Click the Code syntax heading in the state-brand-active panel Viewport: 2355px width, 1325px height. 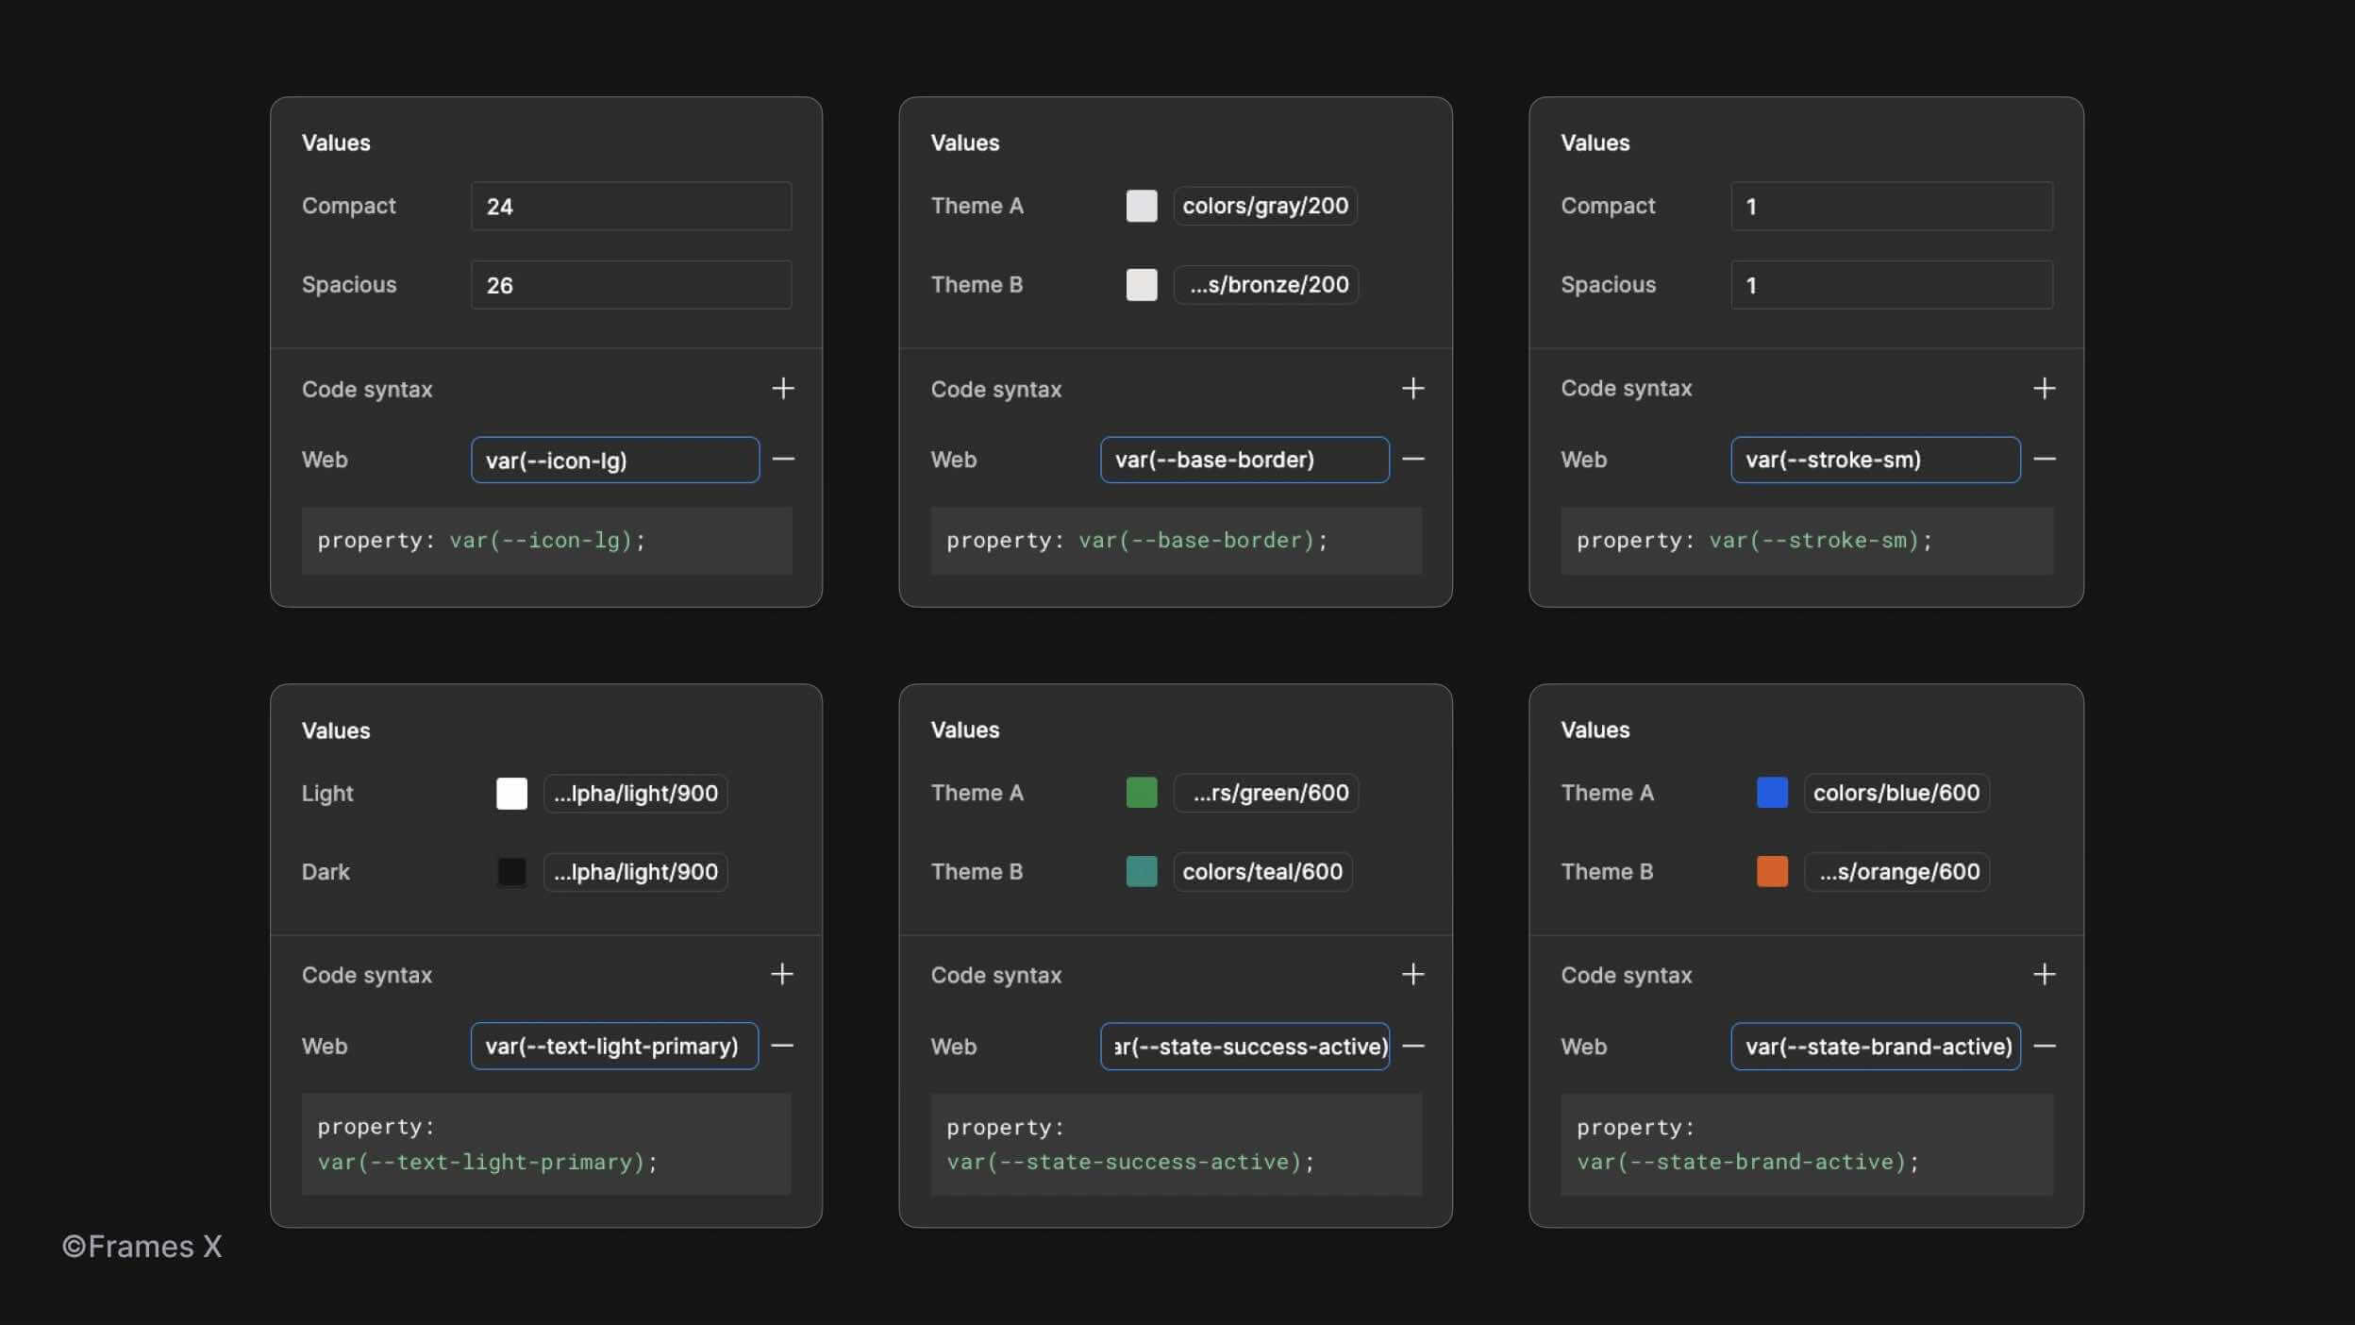(1626, 976)
